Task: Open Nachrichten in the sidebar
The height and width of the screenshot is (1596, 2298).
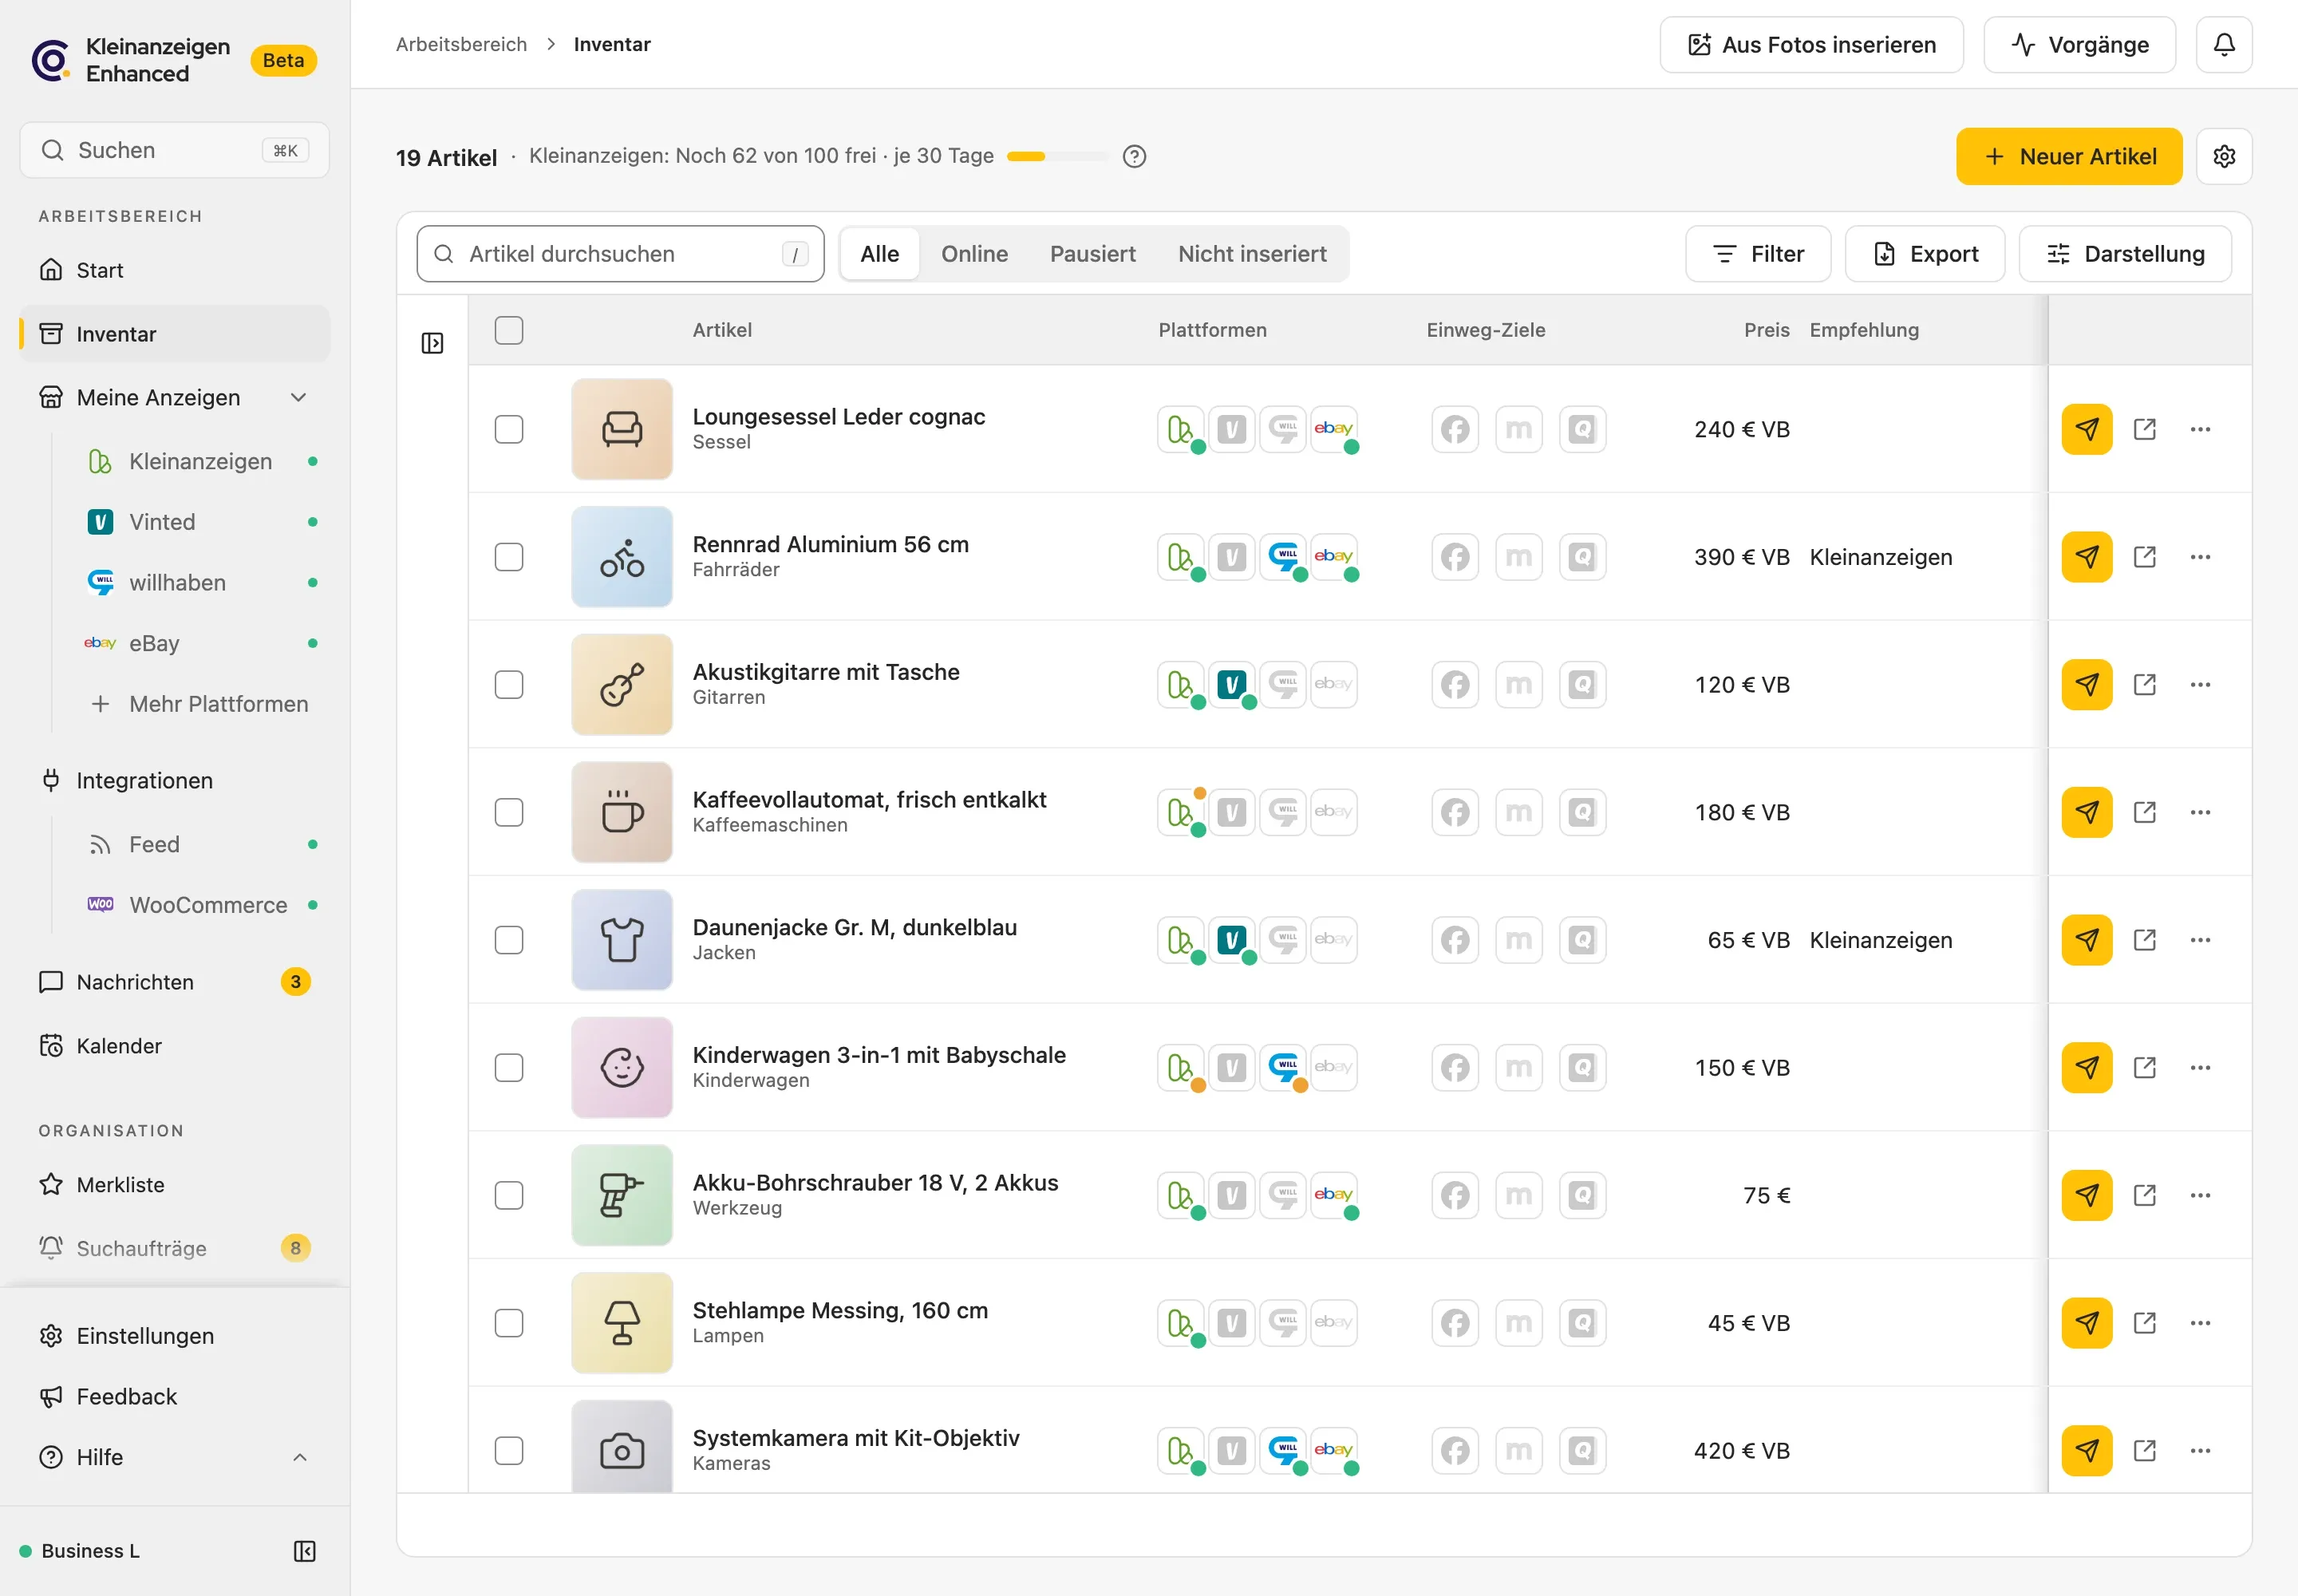Action: 175,982
